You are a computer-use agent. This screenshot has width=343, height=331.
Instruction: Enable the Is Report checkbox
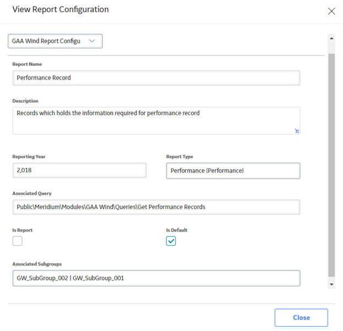(18, 241)
